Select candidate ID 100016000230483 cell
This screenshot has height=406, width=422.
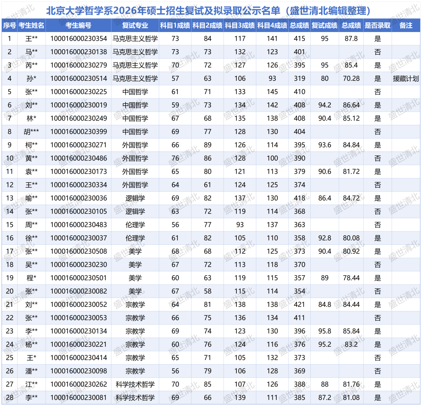(x=79, y=224)
